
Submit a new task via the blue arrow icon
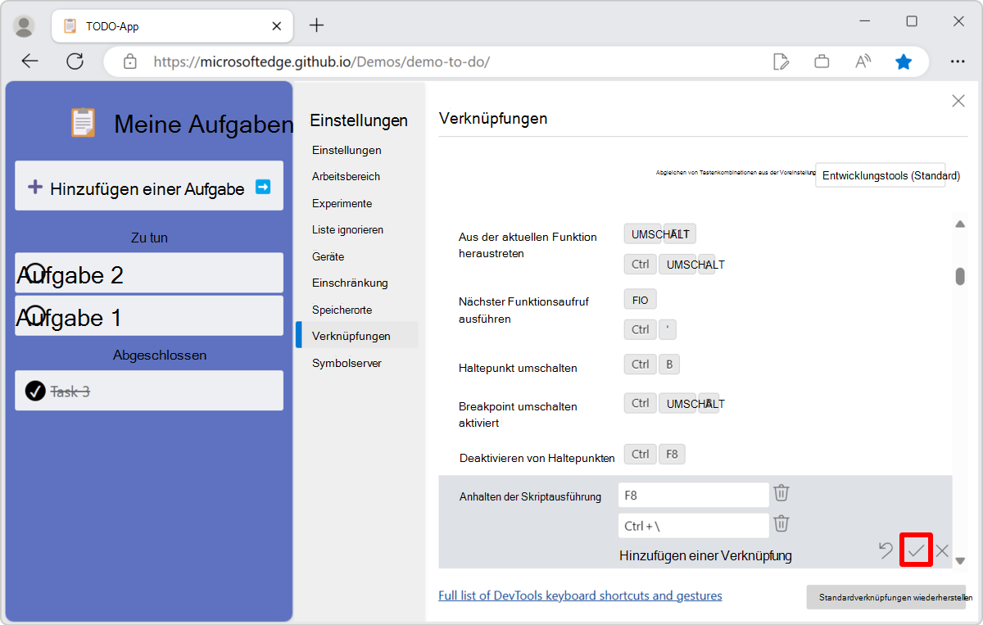[262, 187]
